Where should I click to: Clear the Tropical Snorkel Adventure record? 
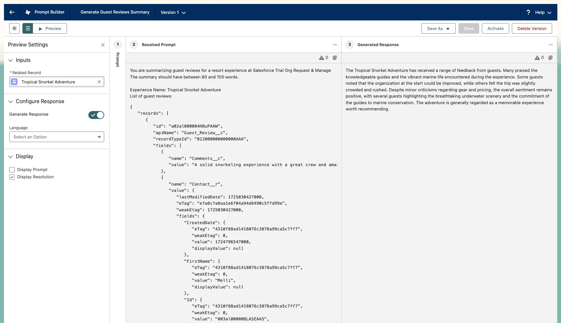99,82
